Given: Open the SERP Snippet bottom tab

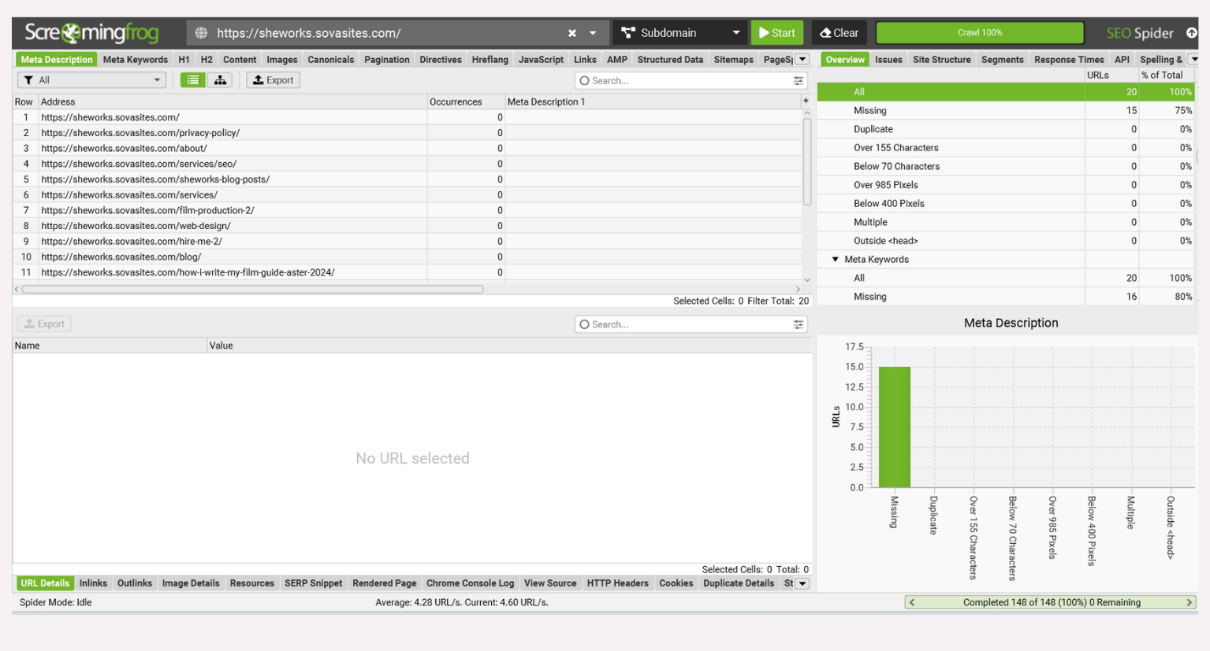Looking at the screenshot, I should (313, 583).
